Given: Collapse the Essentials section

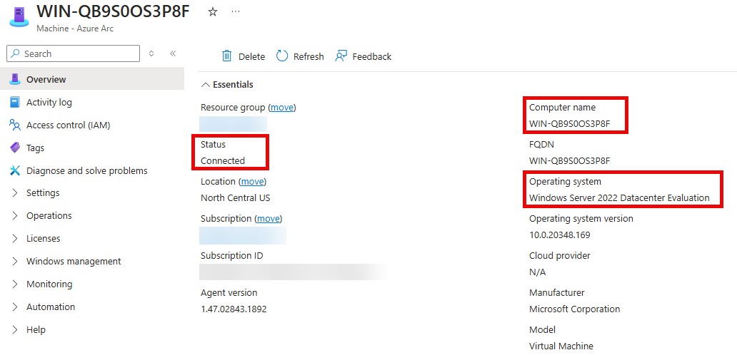Looking at the screenshot, I should [206, 85].
